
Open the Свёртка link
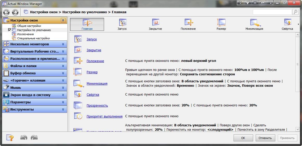click(x=93, y=95)
